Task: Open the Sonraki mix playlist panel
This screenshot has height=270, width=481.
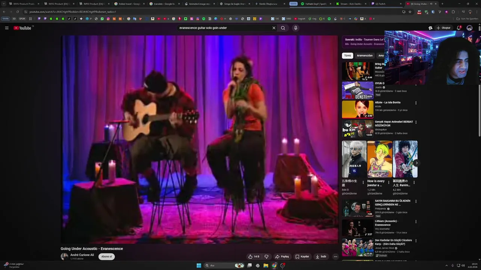Action: click(364, 42)
